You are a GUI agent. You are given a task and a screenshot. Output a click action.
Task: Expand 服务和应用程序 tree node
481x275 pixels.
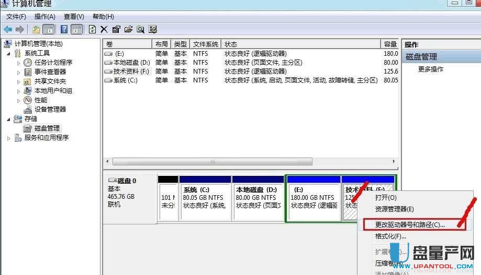pyautogui.click(x=8, y=138)
